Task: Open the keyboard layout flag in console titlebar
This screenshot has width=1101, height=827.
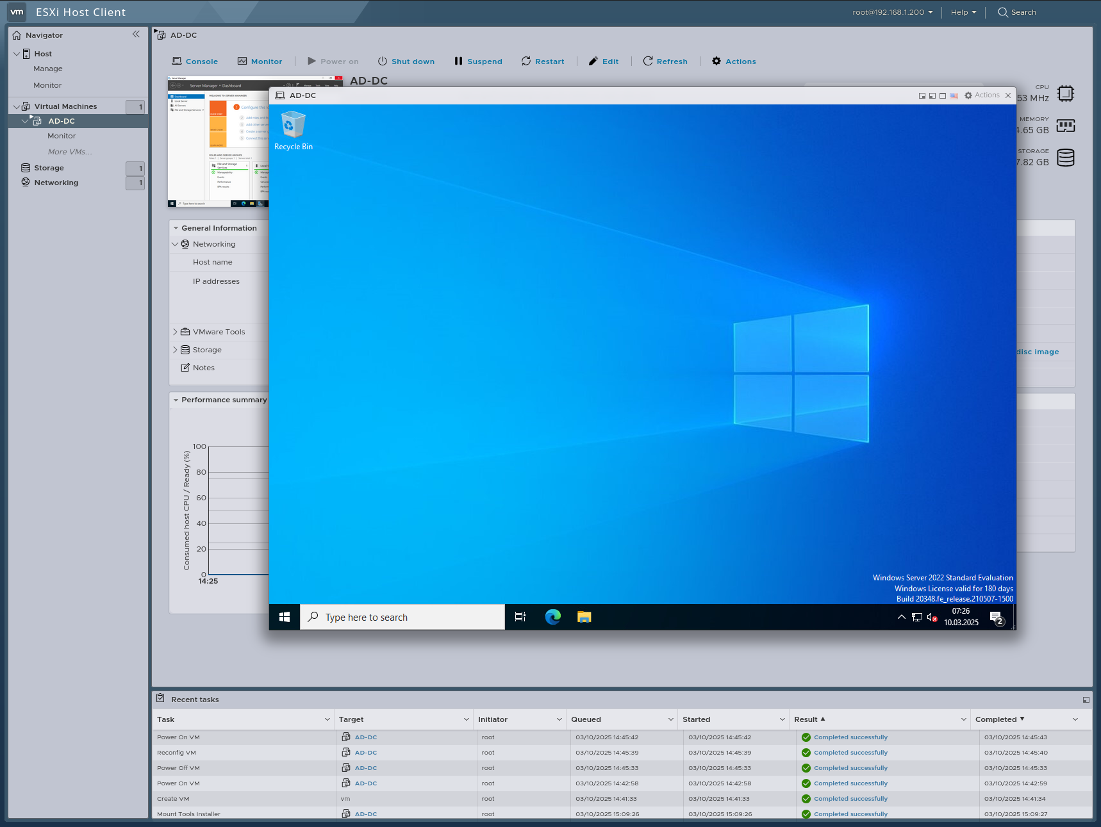Action: tap(954, 95)
